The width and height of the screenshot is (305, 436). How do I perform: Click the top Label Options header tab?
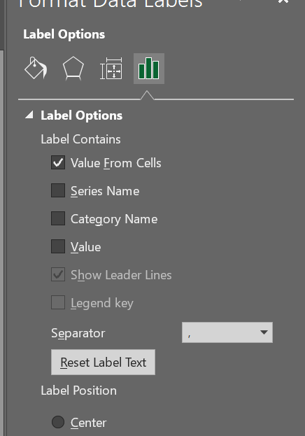pyautogui.click(x=64, y=34)
